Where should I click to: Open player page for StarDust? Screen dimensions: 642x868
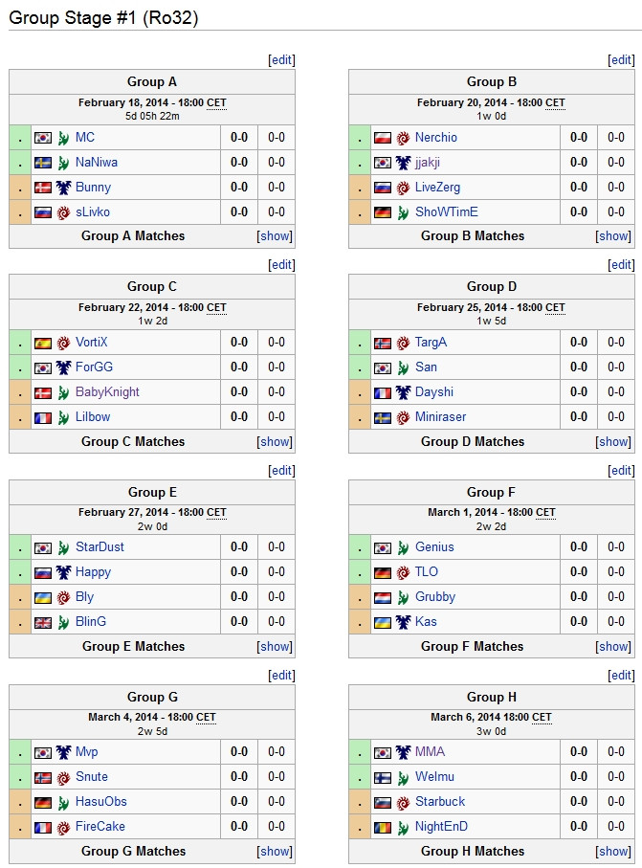click(100, 547)
